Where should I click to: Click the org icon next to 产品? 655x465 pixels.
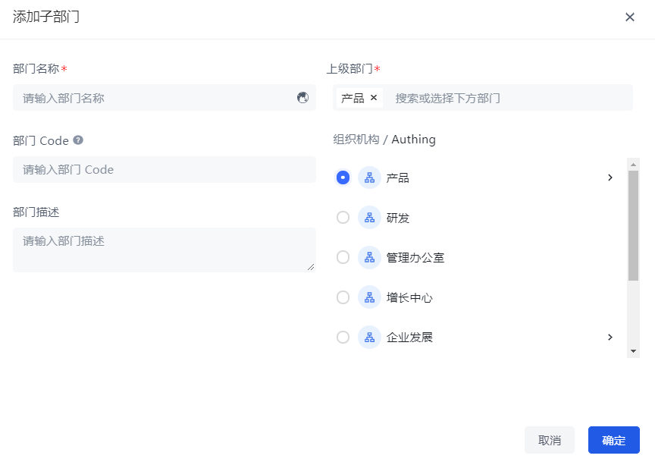[x=369, y=178]
